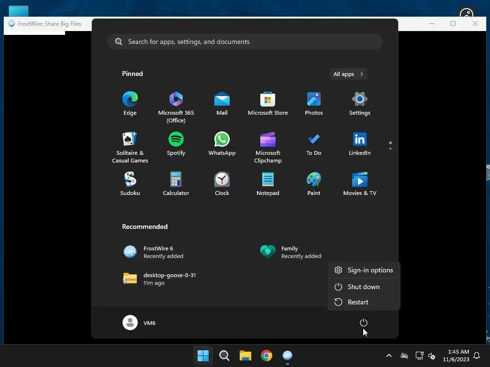The image size is (490, 367).
Task: Open the notifications bell icon
Action: (477, 356)
